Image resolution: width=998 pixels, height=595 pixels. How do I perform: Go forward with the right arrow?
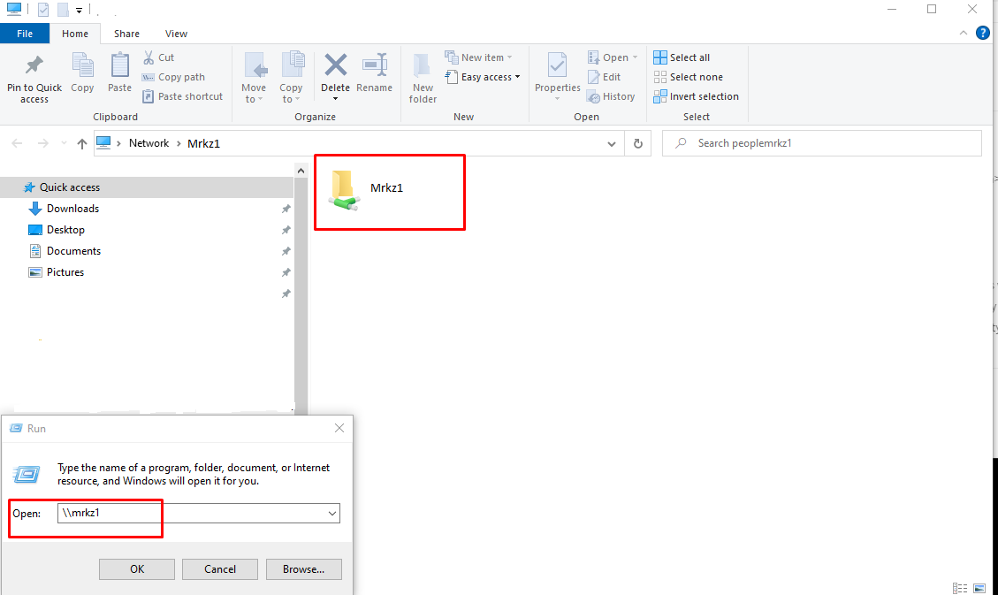click(42, 144)
